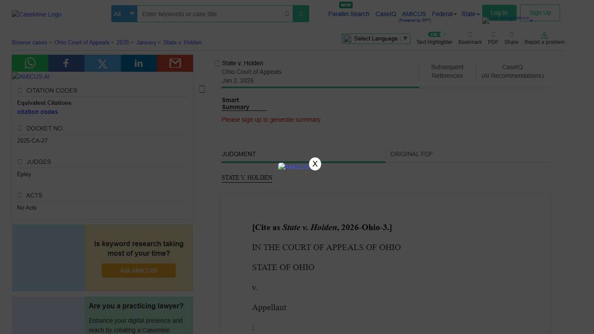Click the citation codes link
Viewport: 594px width, 334px height.
tap(37, 112)
